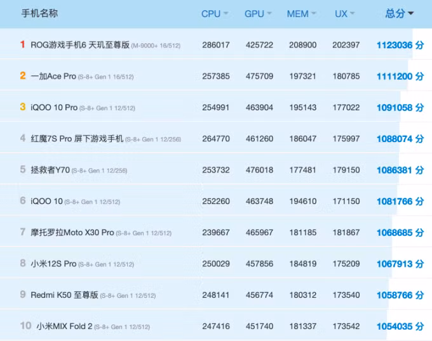
Task: Select total score 1111200 分
Action: [400, 77]
